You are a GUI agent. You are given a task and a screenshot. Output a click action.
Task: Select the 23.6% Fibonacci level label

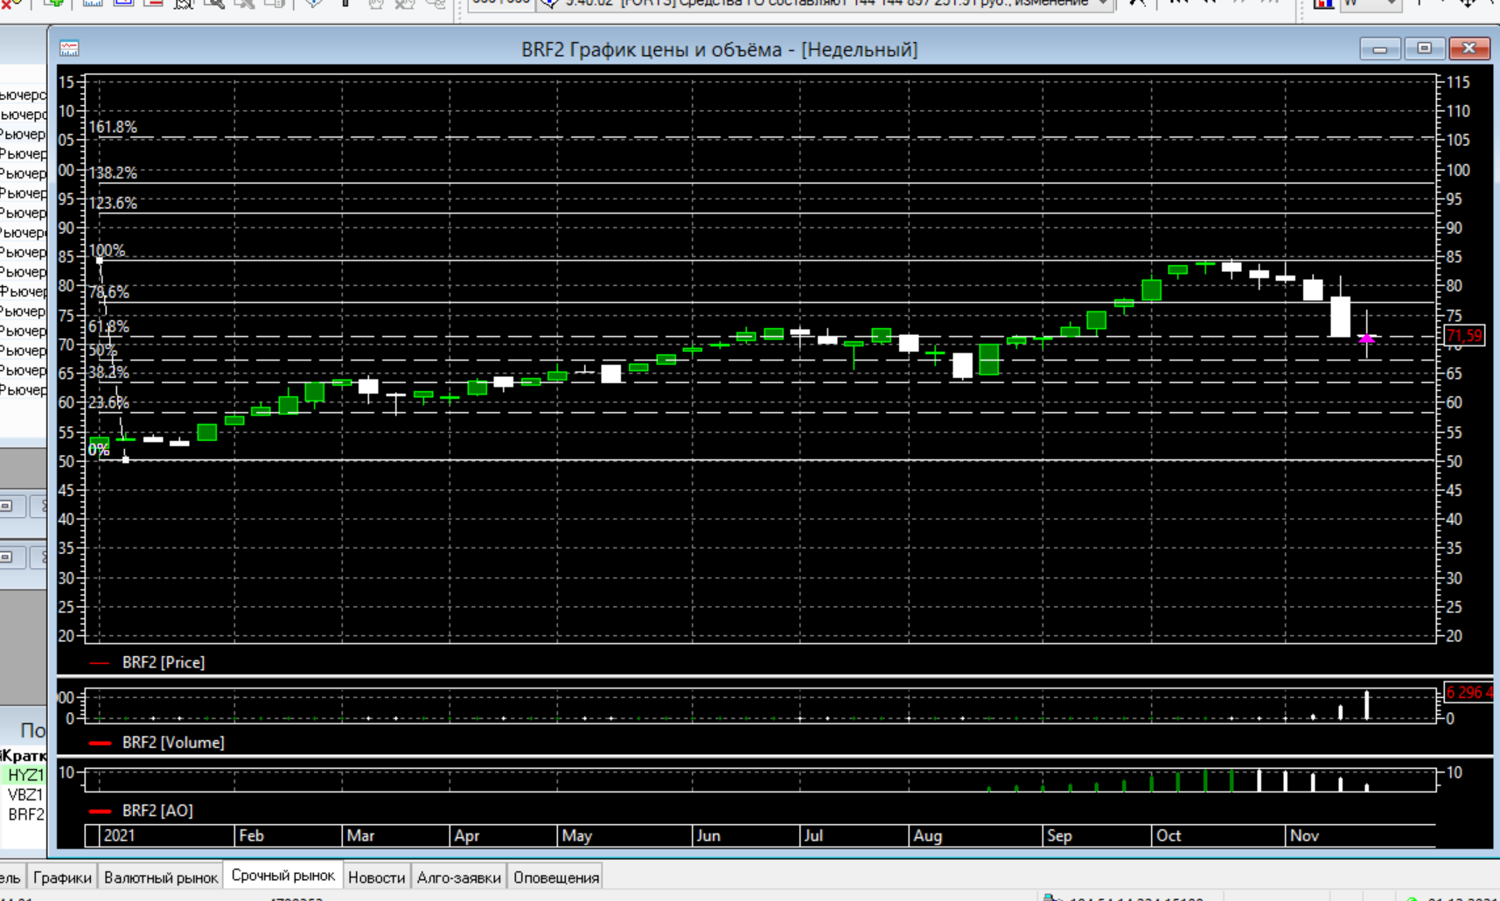point(108,403)
